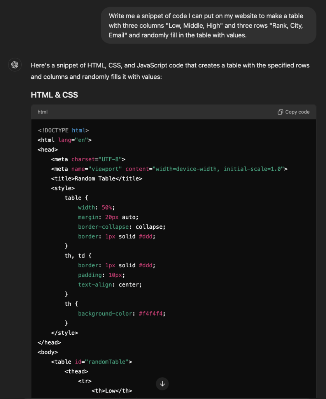Click the copy pages glyph in the code toolbar
This screenshot has width=326, height=399.
[280, 112]
